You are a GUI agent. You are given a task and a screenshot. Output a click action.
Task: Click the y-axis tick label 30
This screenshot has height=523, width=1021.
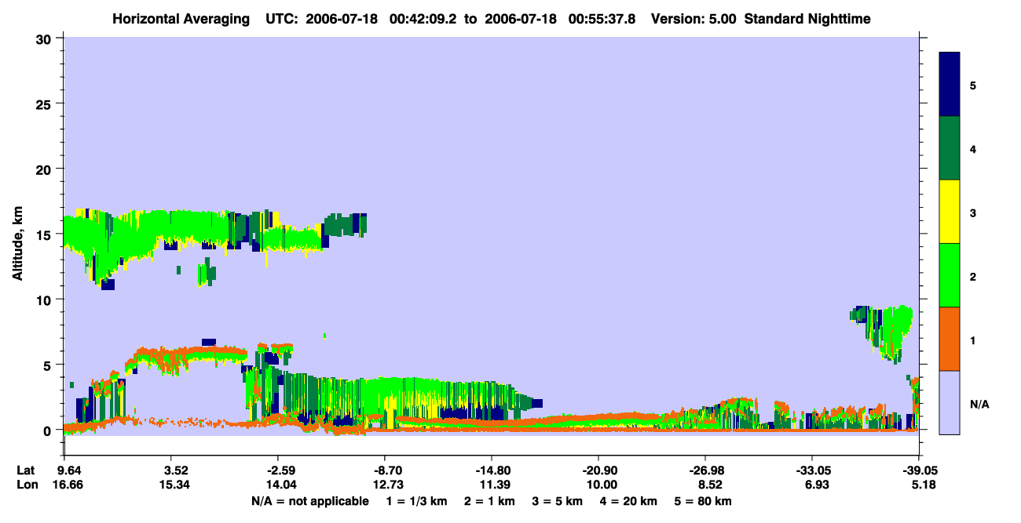46,38
